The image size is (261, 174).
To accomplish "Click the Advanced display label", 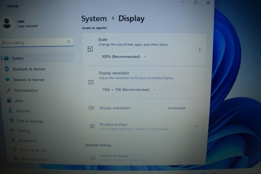I will tap(115, 156).
